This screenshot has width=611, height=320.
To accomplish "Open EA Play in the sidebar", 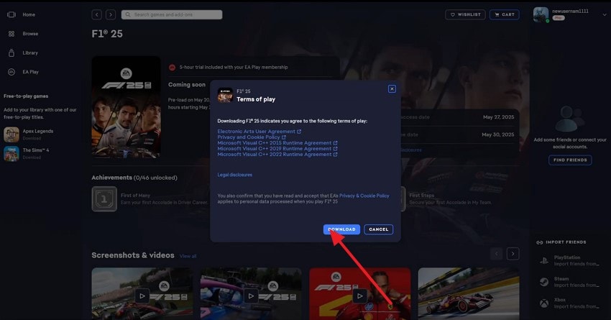I will (30, 72).
